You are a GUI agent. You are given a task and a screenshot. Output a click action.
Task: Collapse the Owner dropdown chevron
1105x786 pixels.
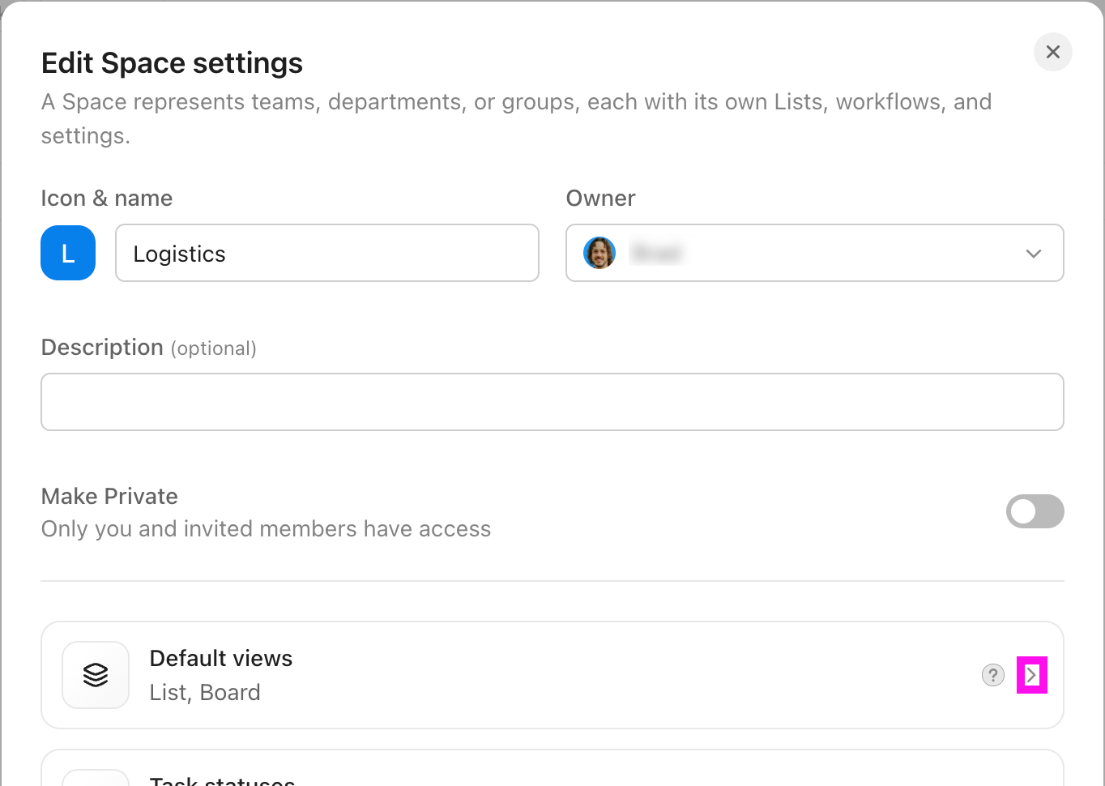coord(1034,253)
